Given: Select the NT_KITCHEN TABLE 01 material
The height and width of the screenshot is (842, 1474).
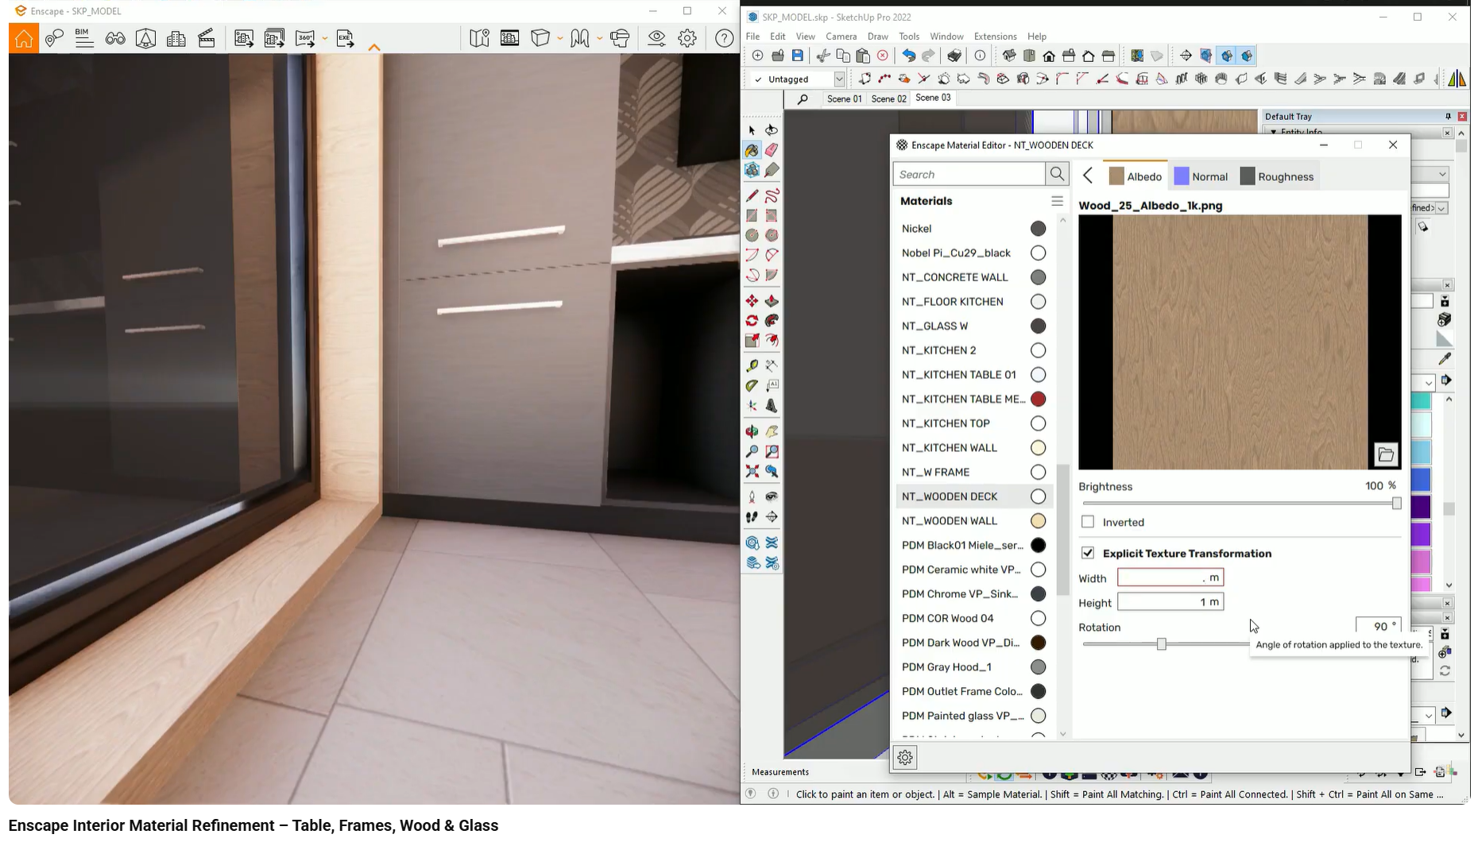Looking at the screenshot, I should (x=958, y=374).
